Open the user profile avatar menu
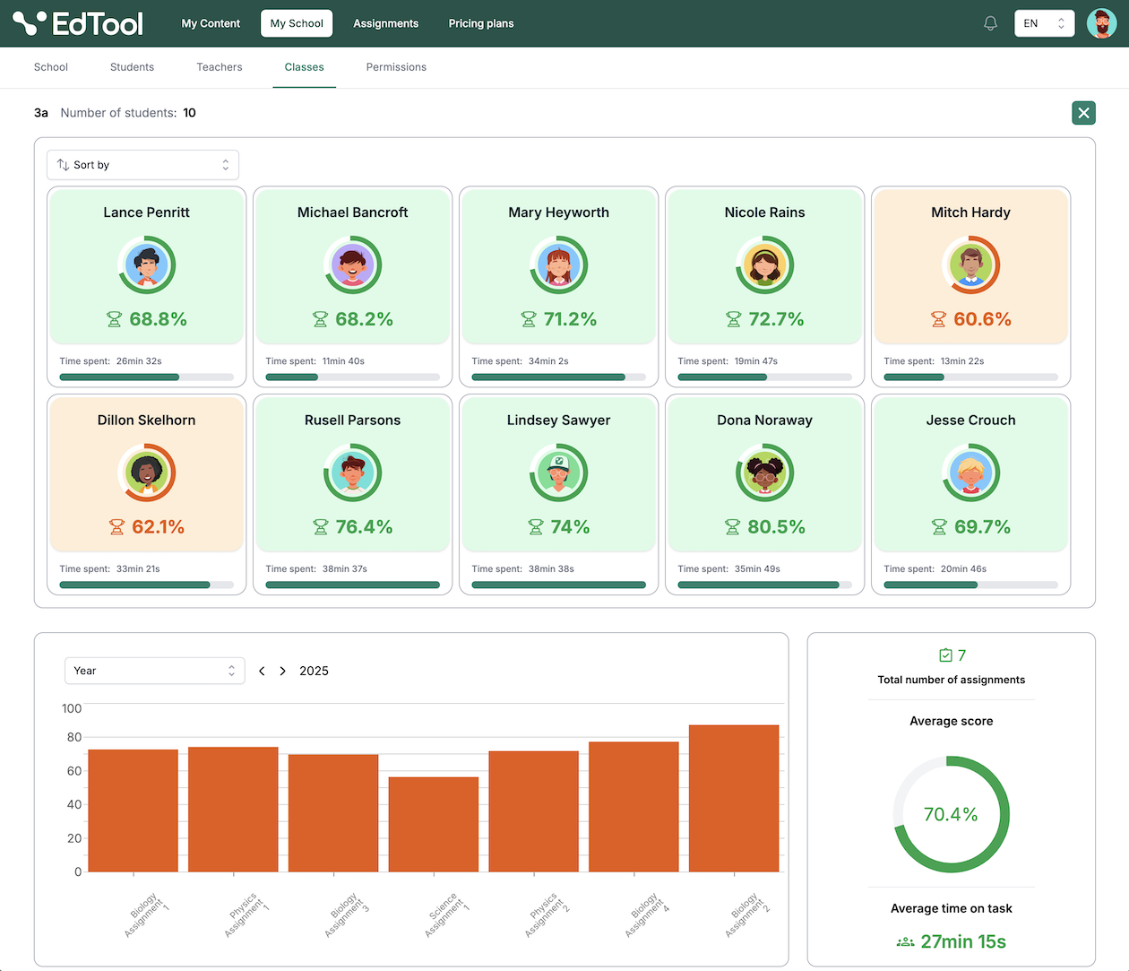This screenshot has width=1129, height=971. (1101, 23)
